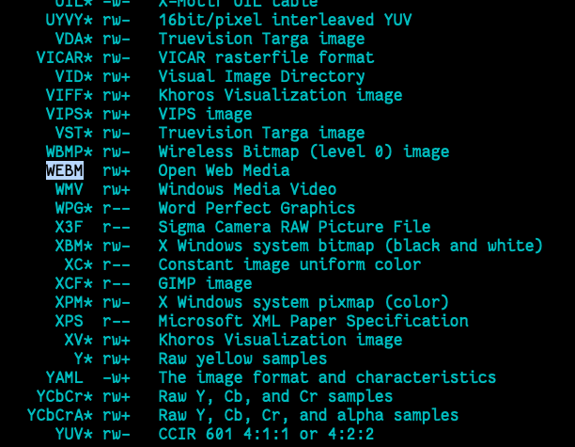Click the -w+ mode on the YAML row
Image resolution: width=575 pixels, height=447 pixels.
coord(117,378)
